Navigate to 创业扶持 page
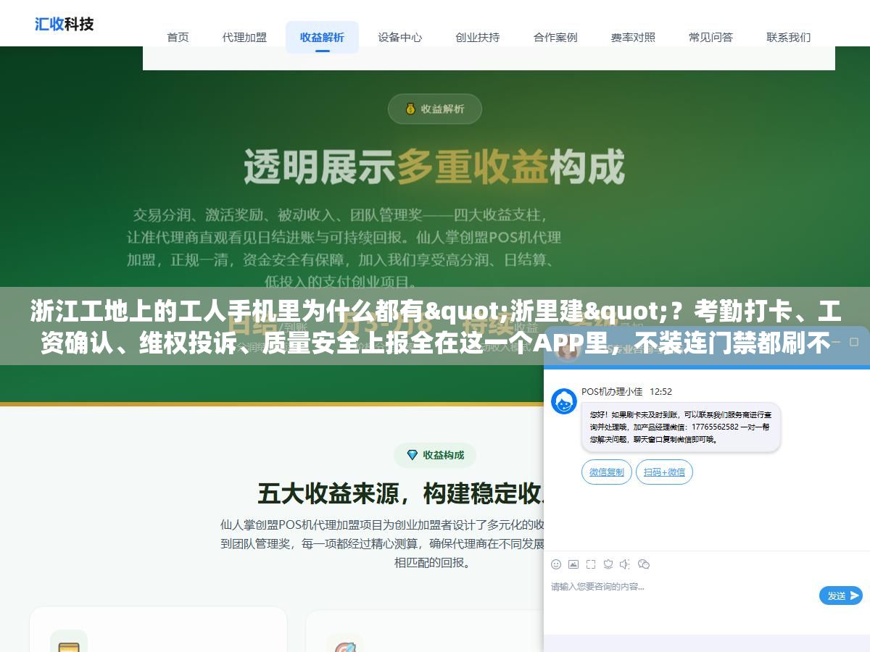 [x=477, y=37]
